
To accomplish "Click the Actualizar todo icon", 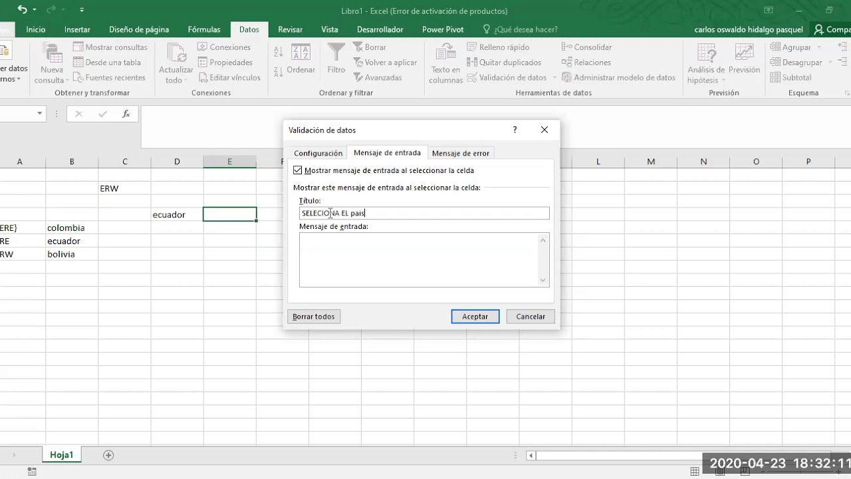I will tap(176, 53).
